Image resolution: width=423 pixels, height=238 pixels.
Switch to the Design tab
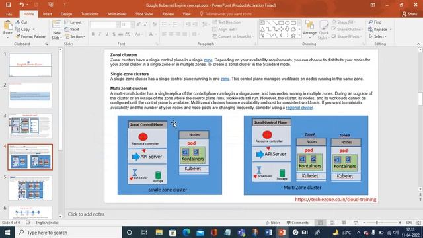(x=66, y=14)
